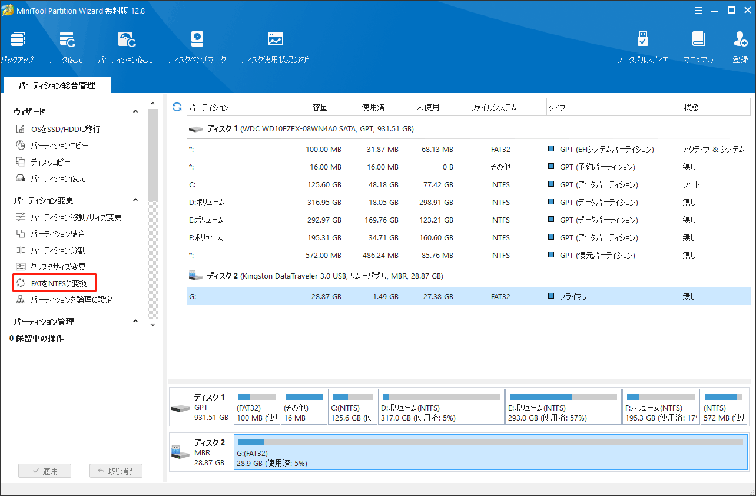Launch the データ復元 tool

66,47
